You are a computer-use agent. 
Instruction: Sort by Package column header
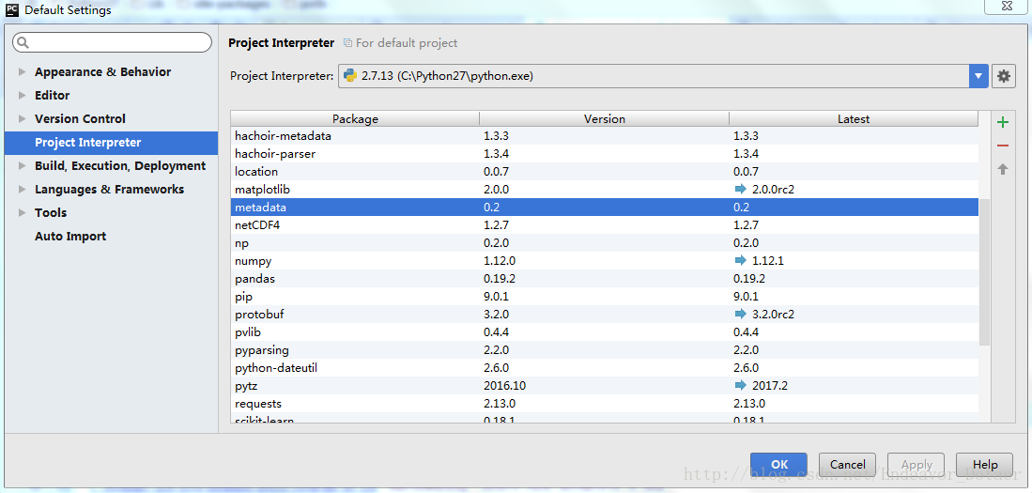point(355,119)
